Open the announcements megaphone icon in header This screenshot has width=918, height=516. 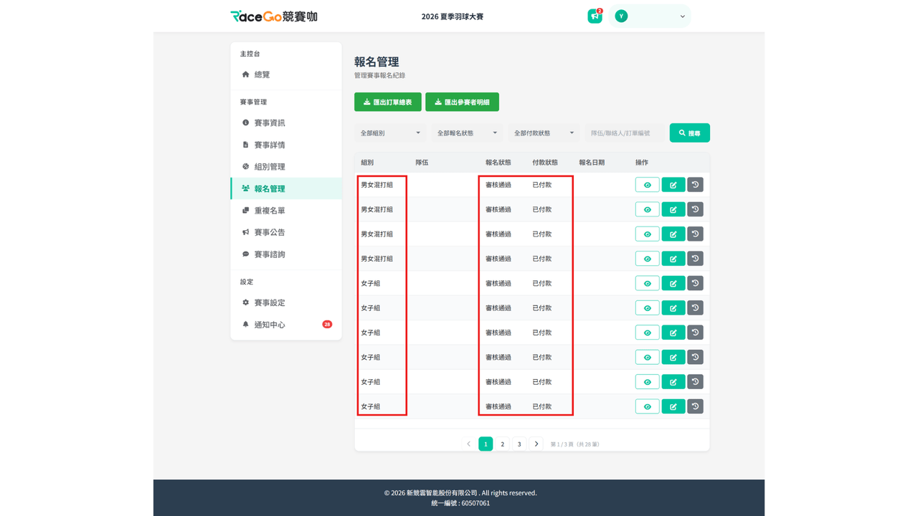coord(595,16)
